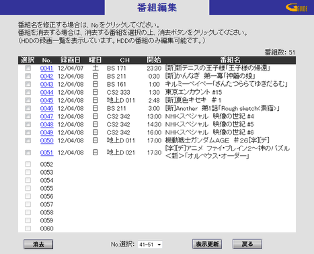314x254 pixels.
Task: Click program number link 0051
Action: point(46,153)
